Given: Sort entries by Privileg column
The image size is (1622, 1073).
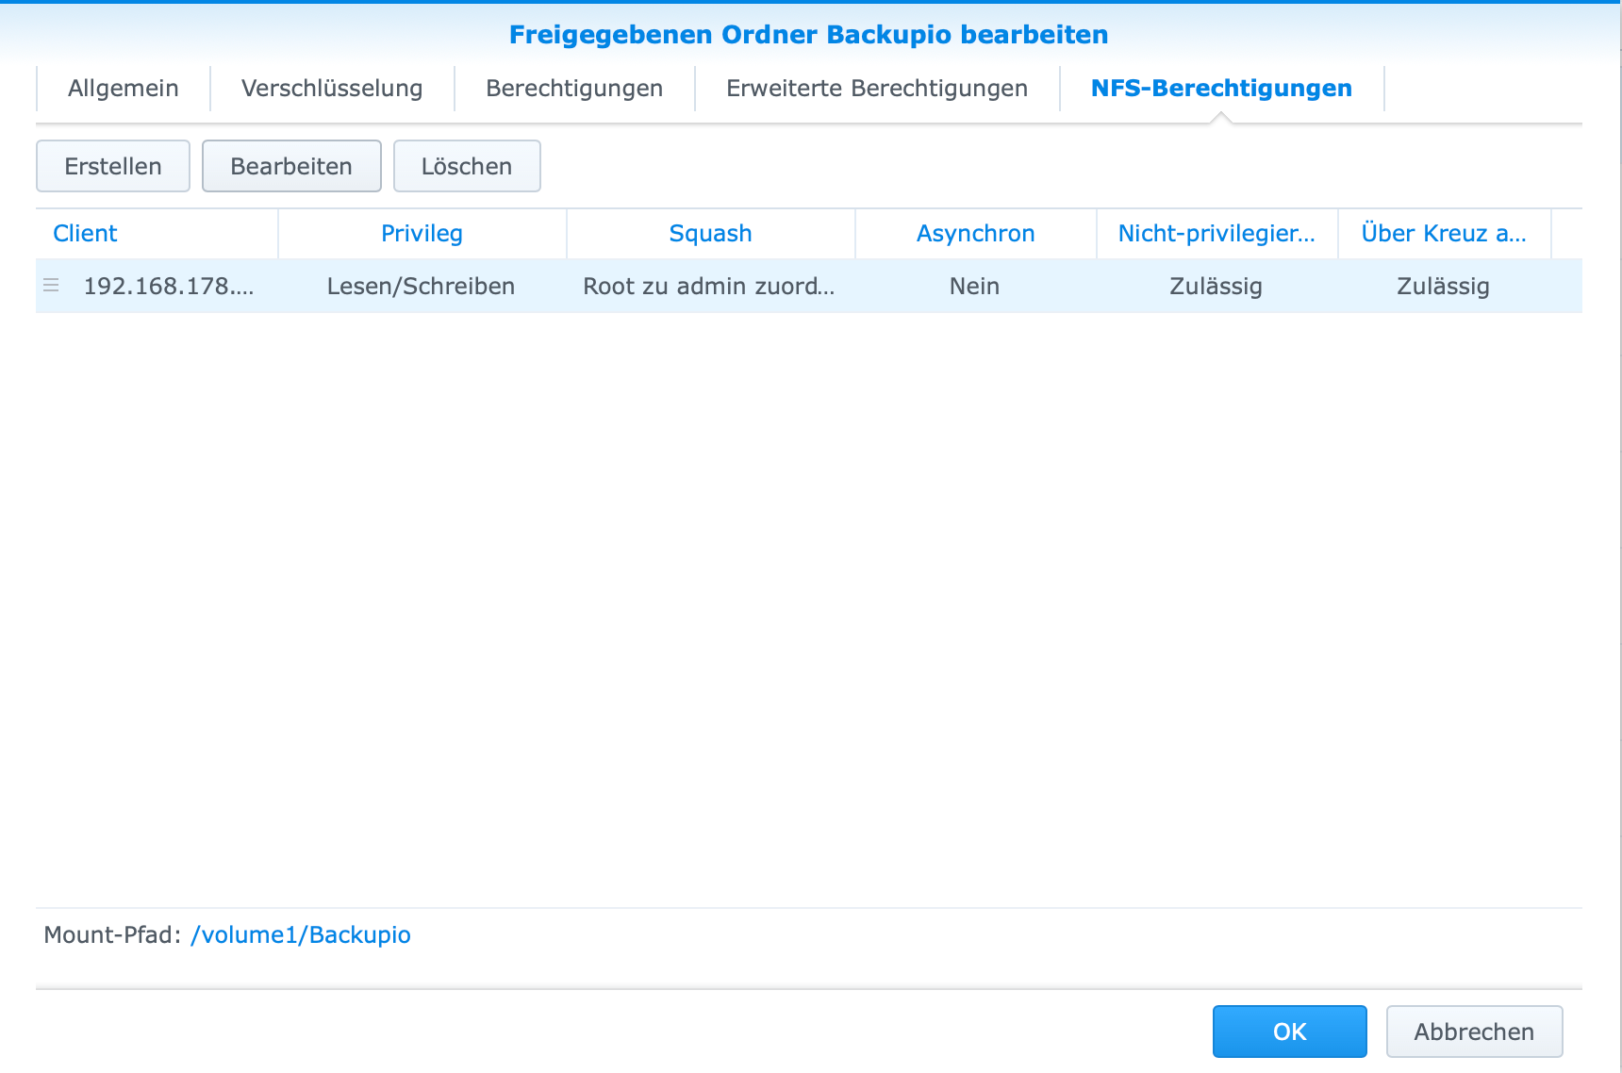Looking at the screenshot, I should [421, 233].
